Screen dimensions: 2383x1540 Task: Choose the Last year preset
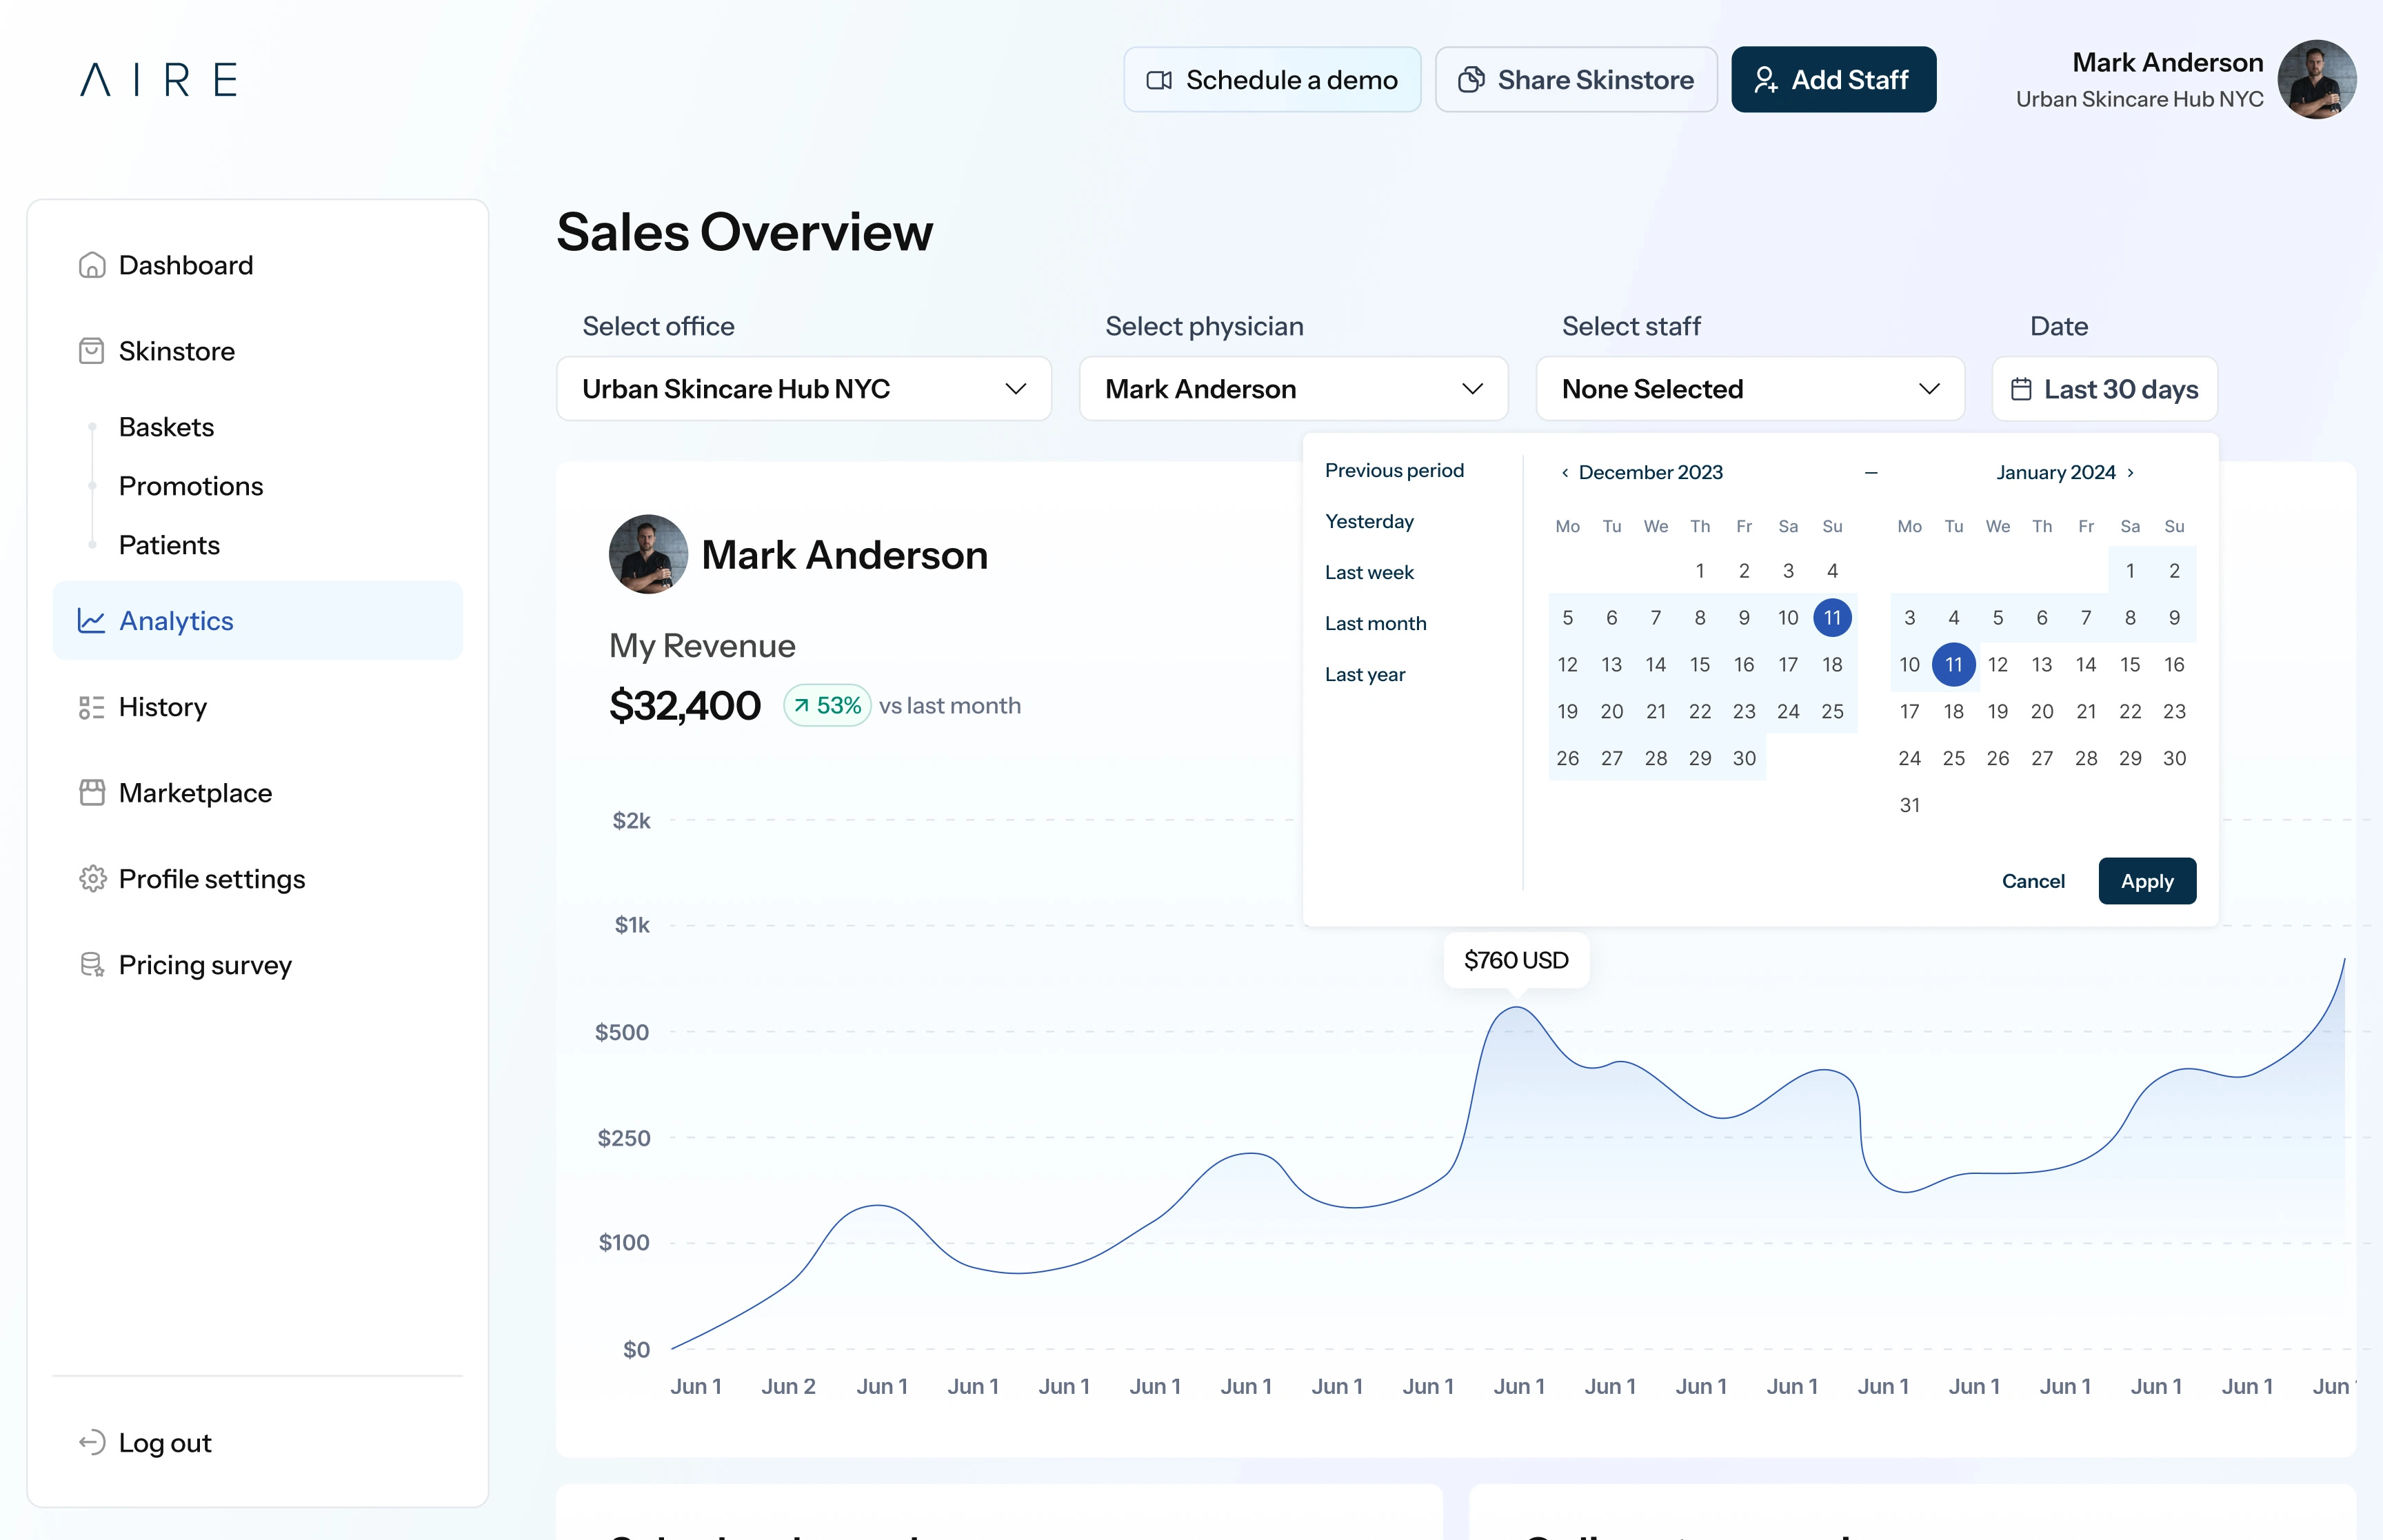coord(1365,674)
